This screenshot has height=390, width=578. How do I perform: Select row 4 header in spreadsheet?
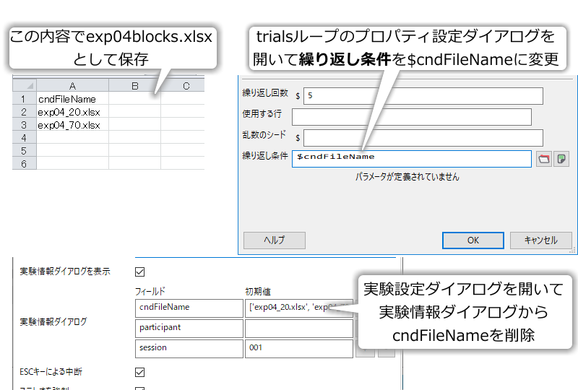[x=25, y=137]
